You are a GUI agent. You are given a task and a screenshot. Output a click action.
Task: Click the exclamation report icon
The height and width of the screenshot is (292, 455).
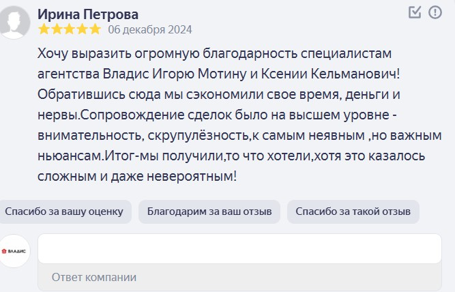point(435,12)
